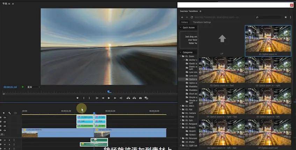The width and height of the screenshot is (296, 150).
Task: Refresh the Seamless Transitions panel
Action: coord(192,17)
